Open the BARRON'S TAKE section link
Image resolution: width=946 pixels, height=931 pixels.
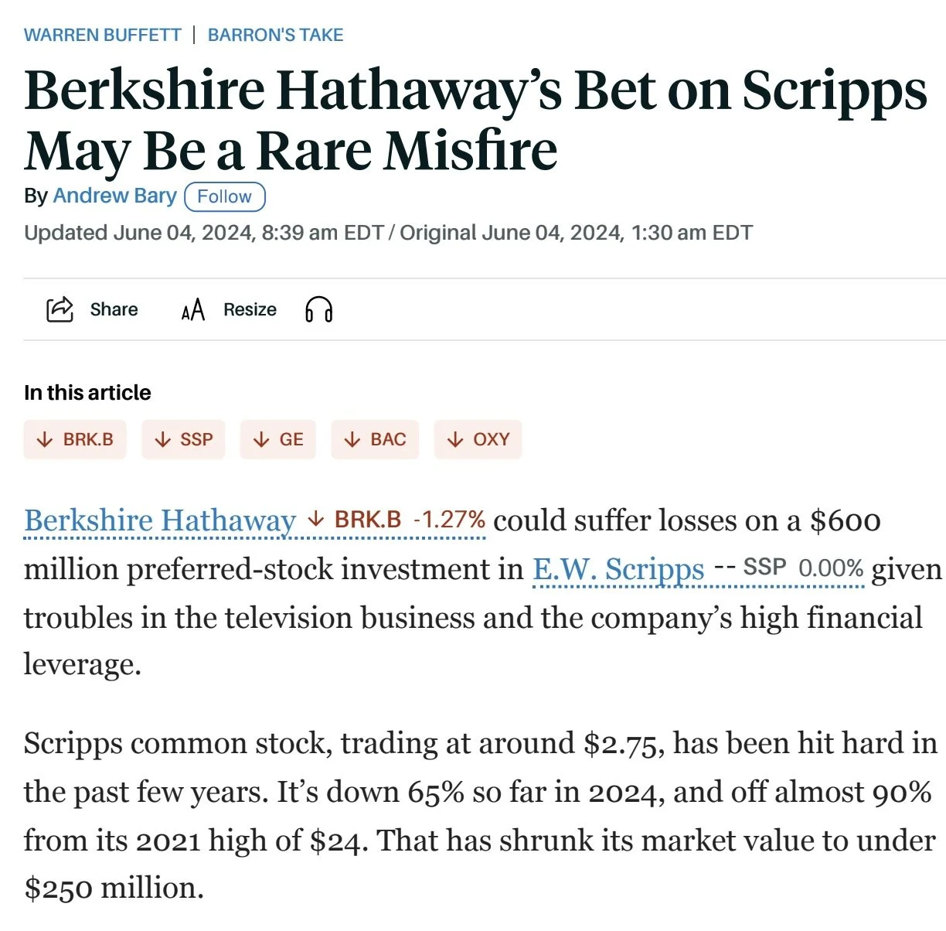276,35
